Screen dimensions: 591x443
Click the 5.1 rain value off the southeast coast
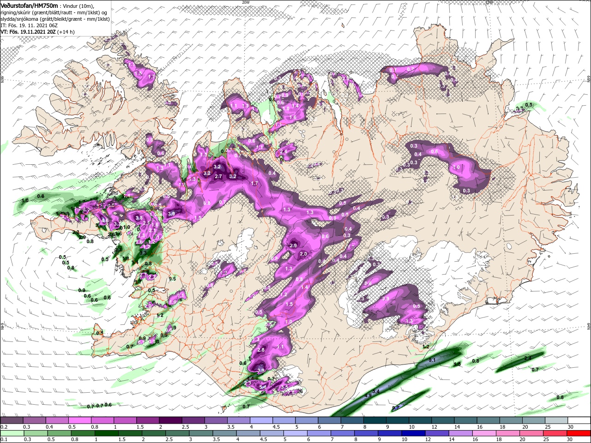(x=433, y=360)
